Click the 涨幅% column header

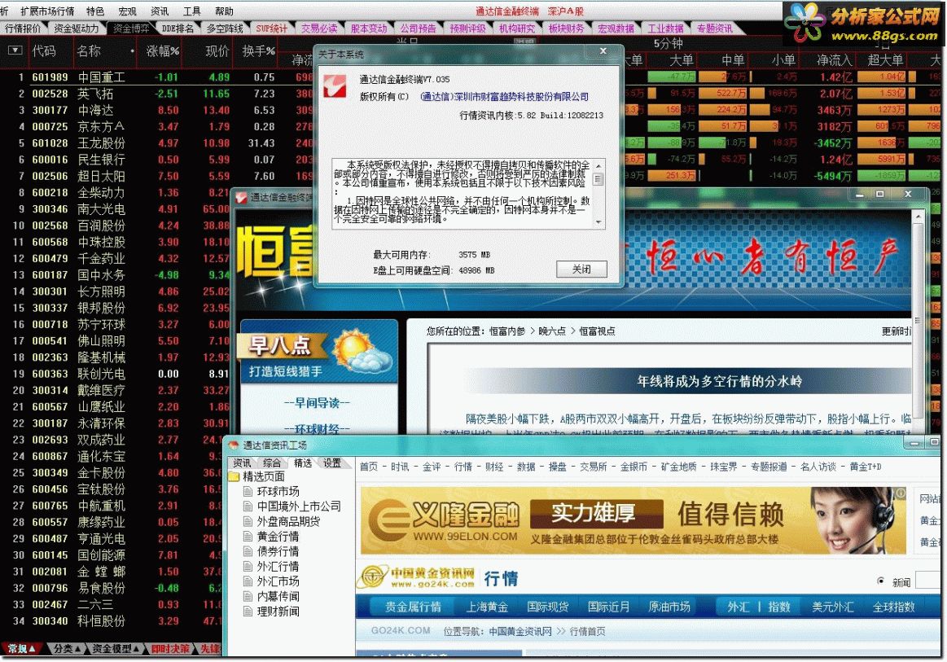(163, 50)
